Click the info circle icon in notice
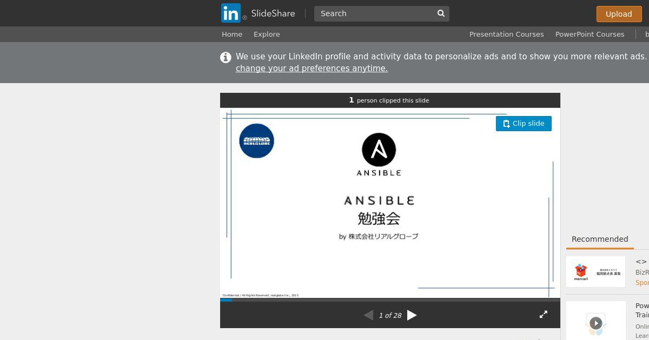The height and width of the screenshot is (340, 649). pyautogui.click(x=226, y=57)
